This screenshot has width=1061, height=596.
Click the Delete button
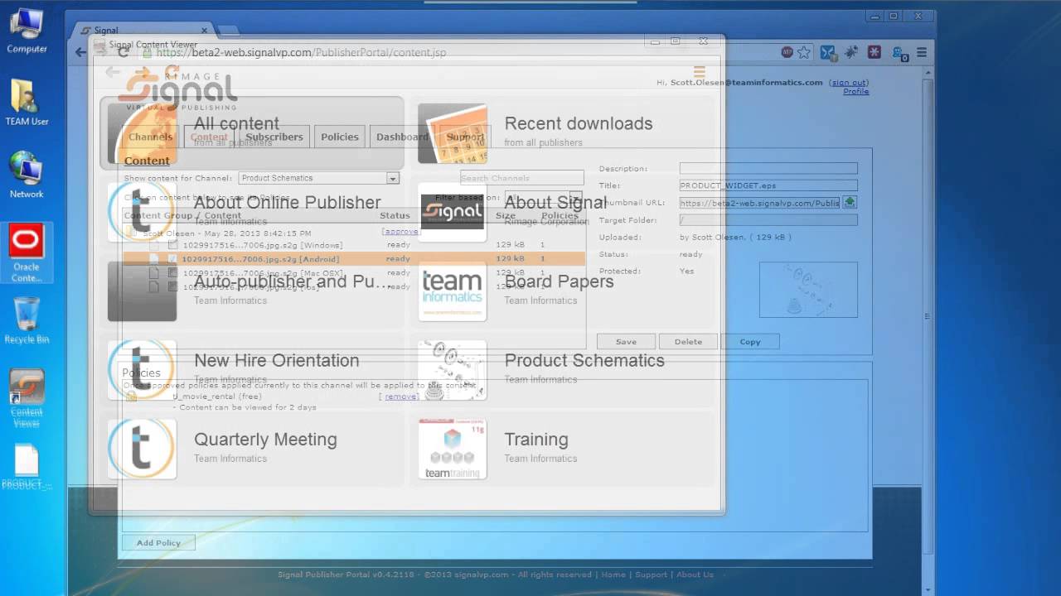(688, 341)
